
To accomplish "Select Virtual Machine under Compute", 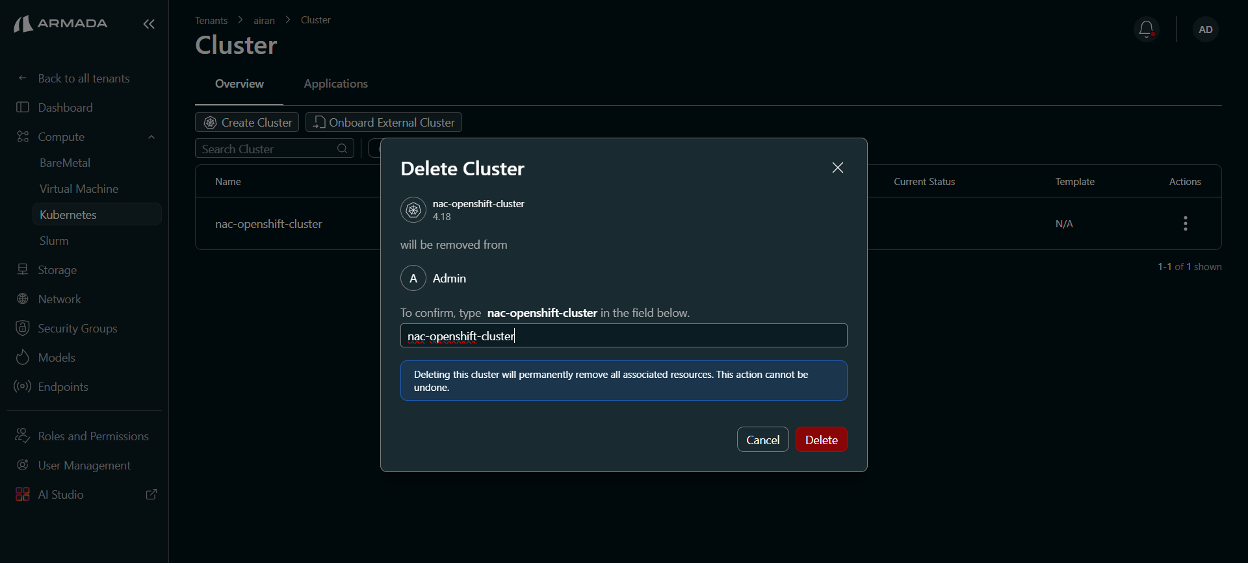I will 79,189.
